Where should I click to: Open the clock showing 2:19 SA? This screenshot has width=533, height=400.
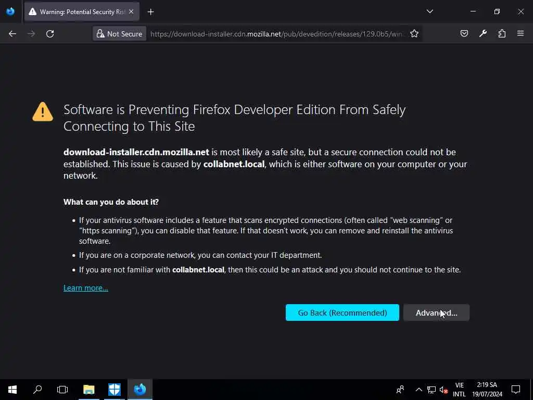(x=487, y=390)
